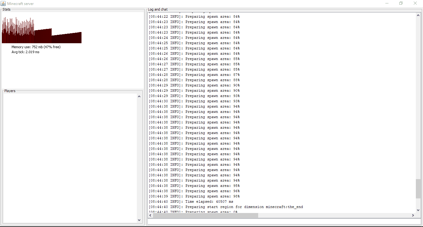Viewport: 423px width, 227px height.
Task: Click the log's horizontal scrollbar right arrow
Action: click(413, 215)
